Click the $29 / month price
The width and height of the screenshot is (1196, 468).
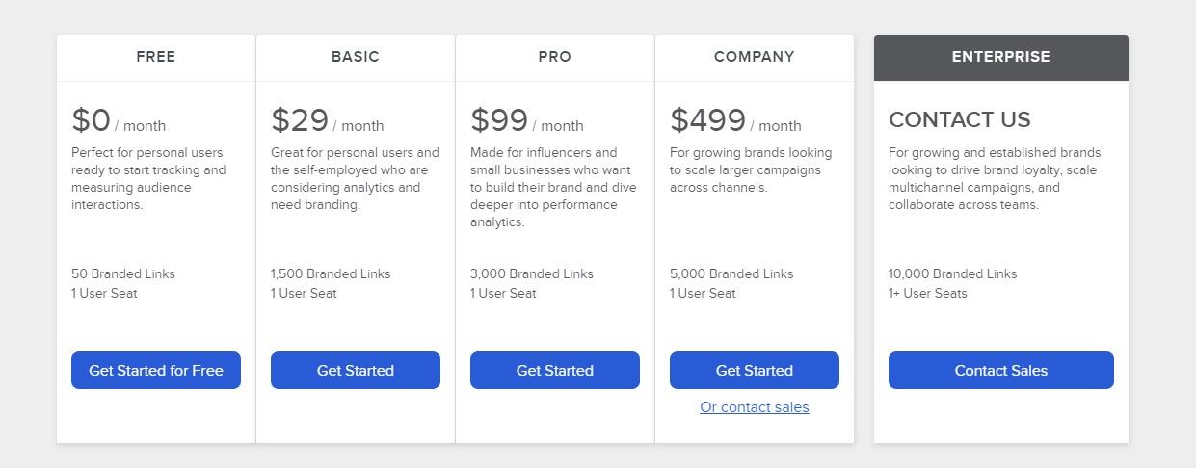[328, 121]
